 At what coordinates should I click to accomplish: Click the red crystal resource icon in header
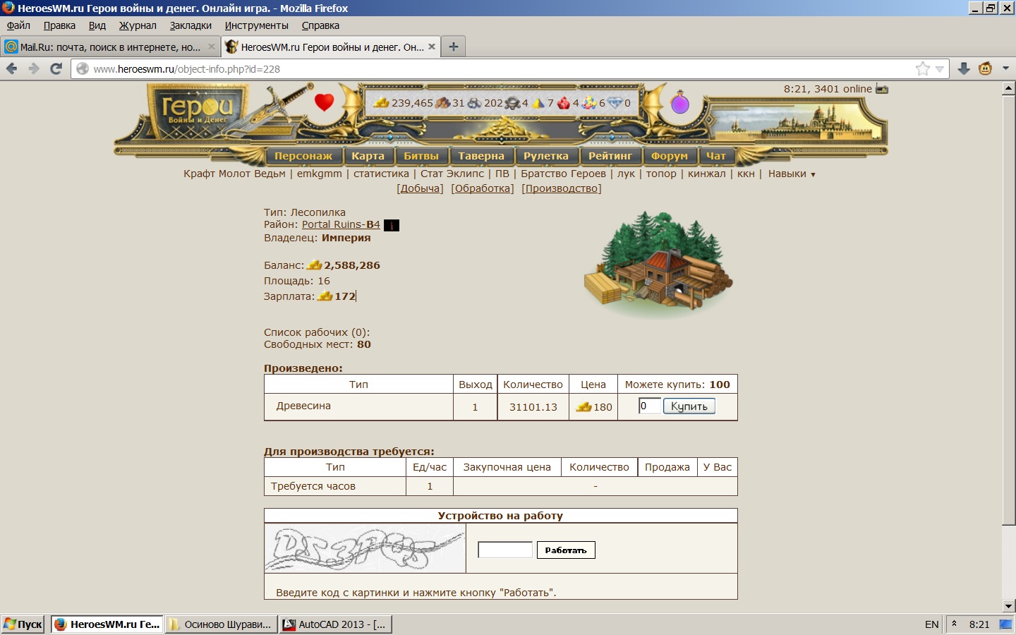coord(564,103)
